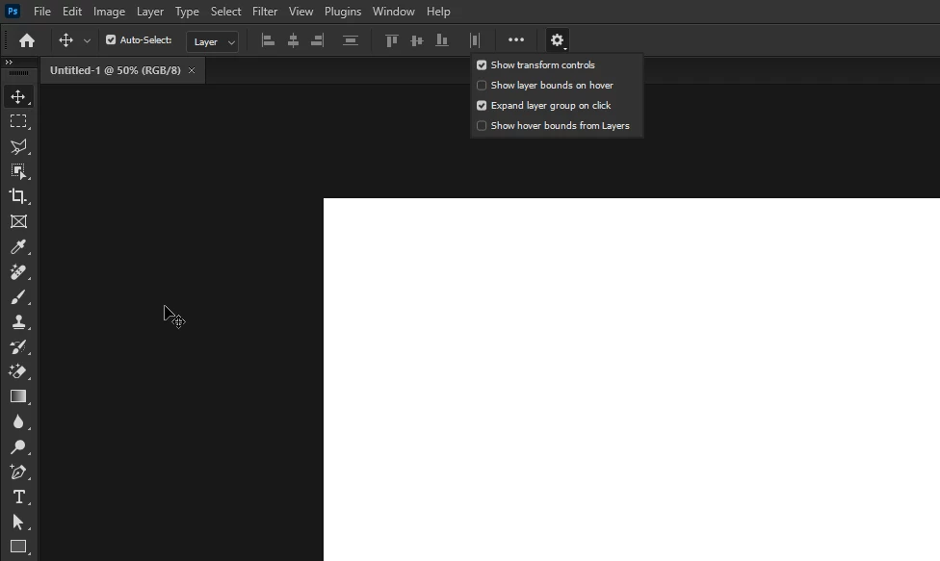This screenshot has height=561, width=940.
Task: Select the Pen tool
Action: click(18, 472)
